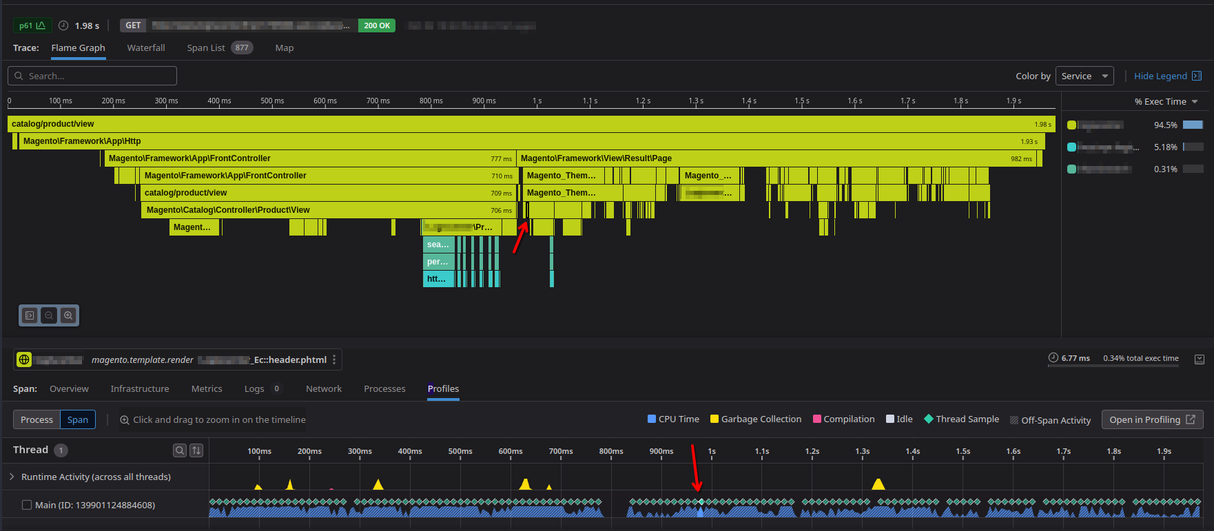1214x531 pixels.
Task: Click the Hide Legend link
Action: click(x=1160, y=76)
